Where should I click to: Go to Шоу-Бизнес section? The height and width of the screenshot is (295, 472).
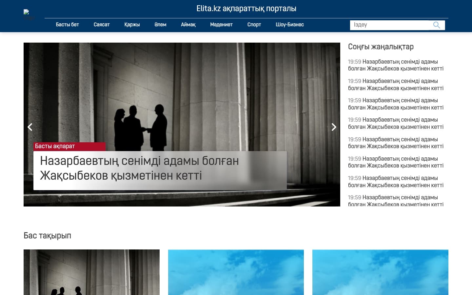290,25
